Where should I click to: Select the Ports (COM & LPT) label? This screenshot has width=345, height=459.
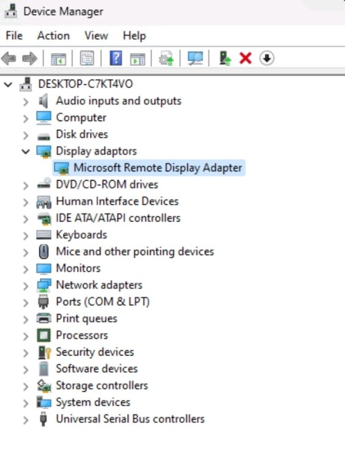point(103,302)
